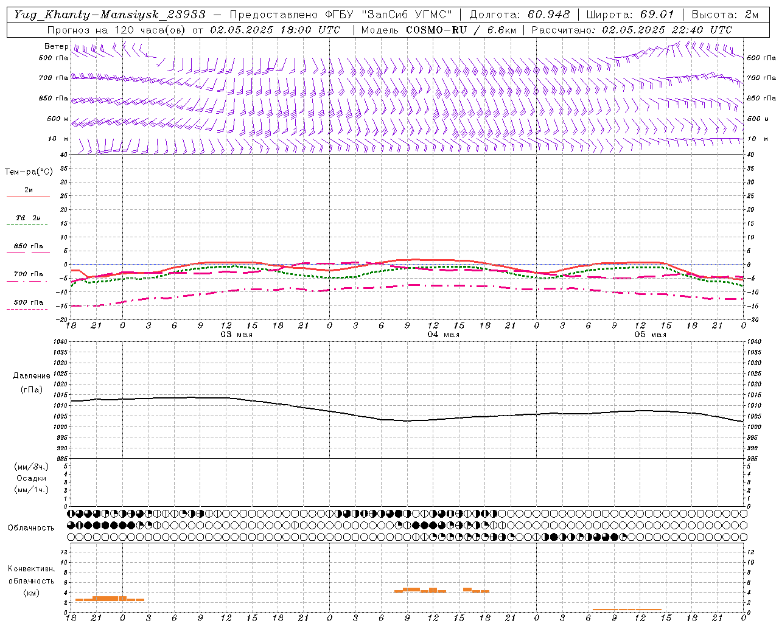
Task: Click the Давление panel label
Action: click(32, 376)
